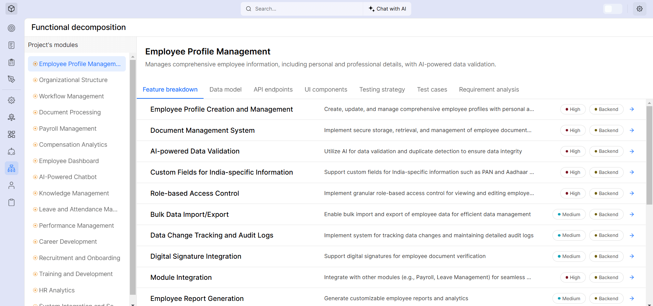Select the pen tool icon in sidebar
The height and width of the screenshot is (306, 653).
tap(11, 79)
